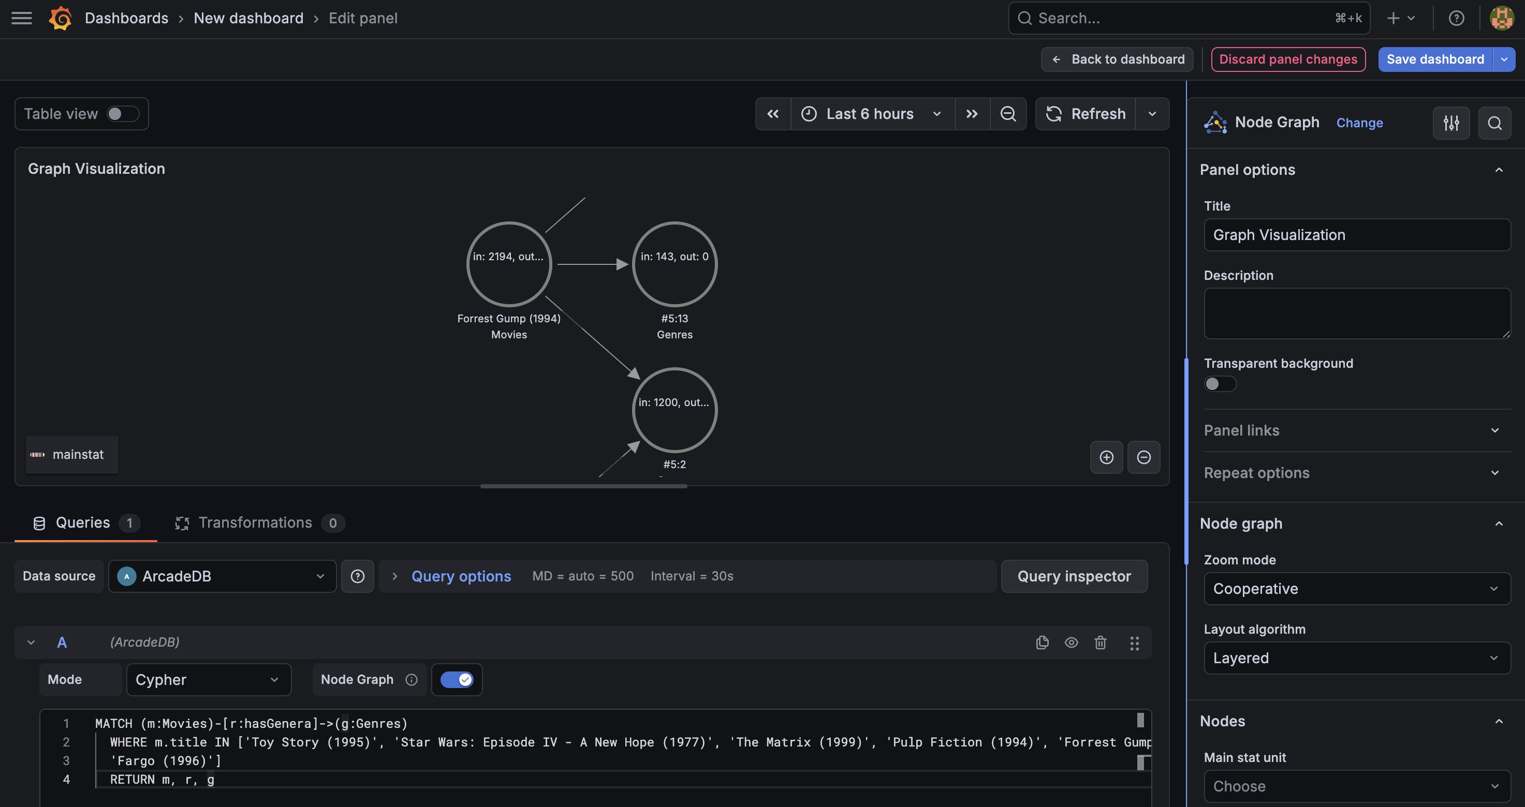Shift time range forward
This screenshot has height=807, width=1525.
click(972, 114)
